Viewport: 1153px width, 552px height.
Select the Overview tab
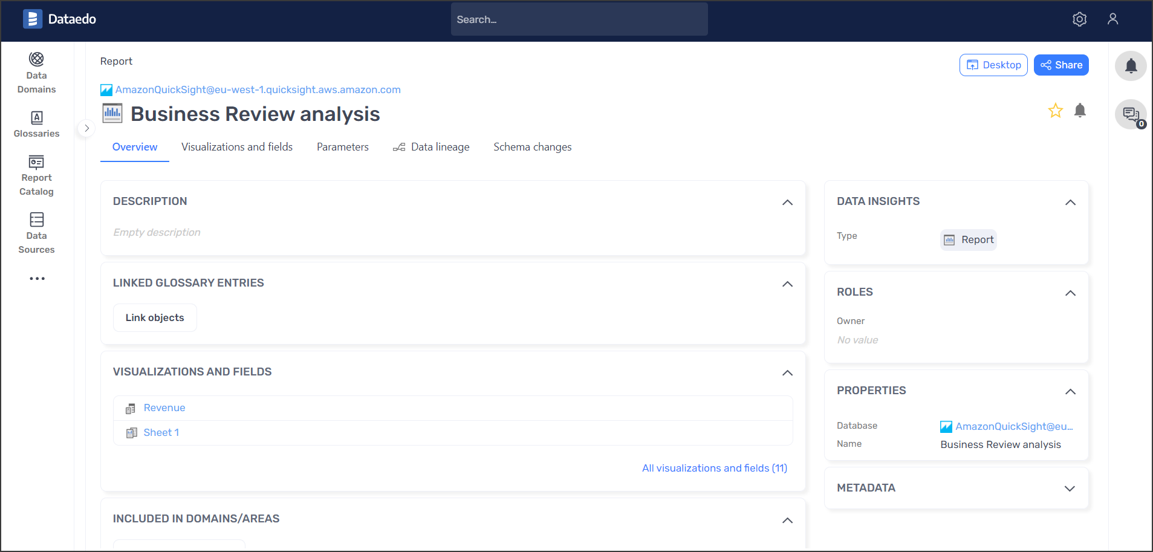point(135,147)
